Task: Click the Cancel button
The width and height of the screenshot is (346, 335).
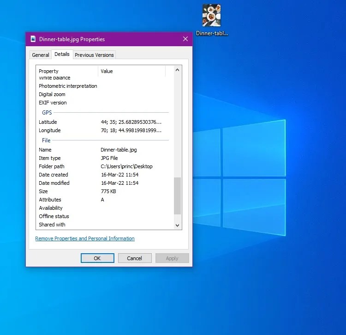Action: pos(135,258)
